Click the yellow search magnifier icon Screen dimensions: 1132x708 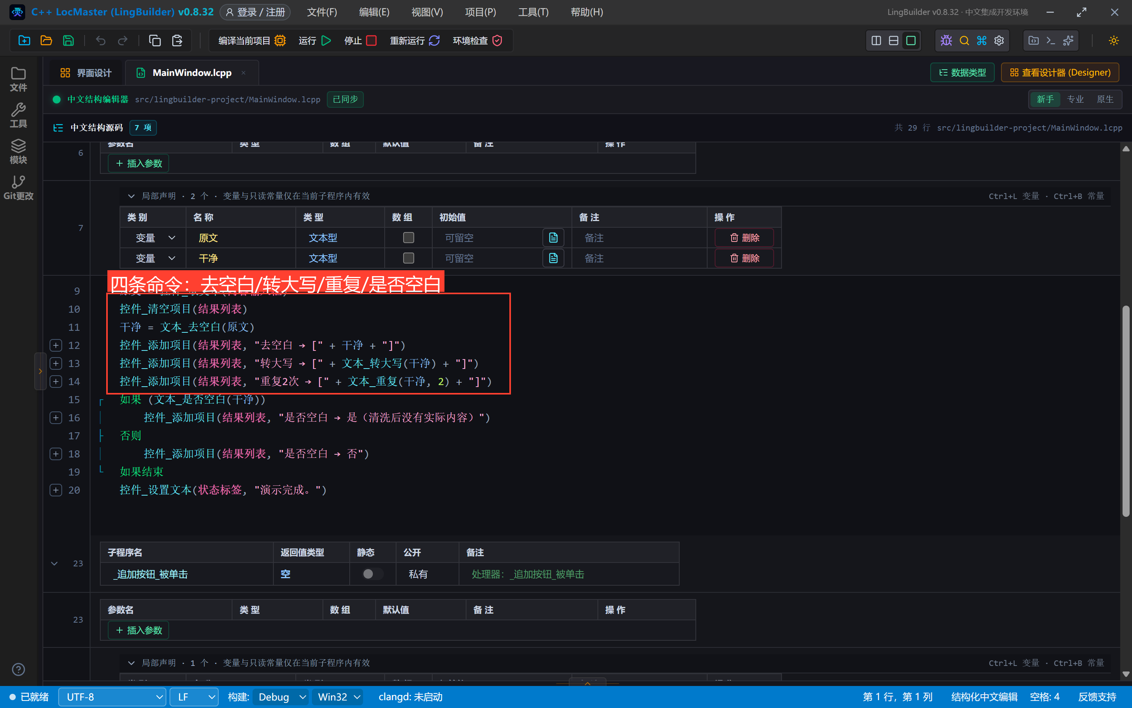[964, 41]
